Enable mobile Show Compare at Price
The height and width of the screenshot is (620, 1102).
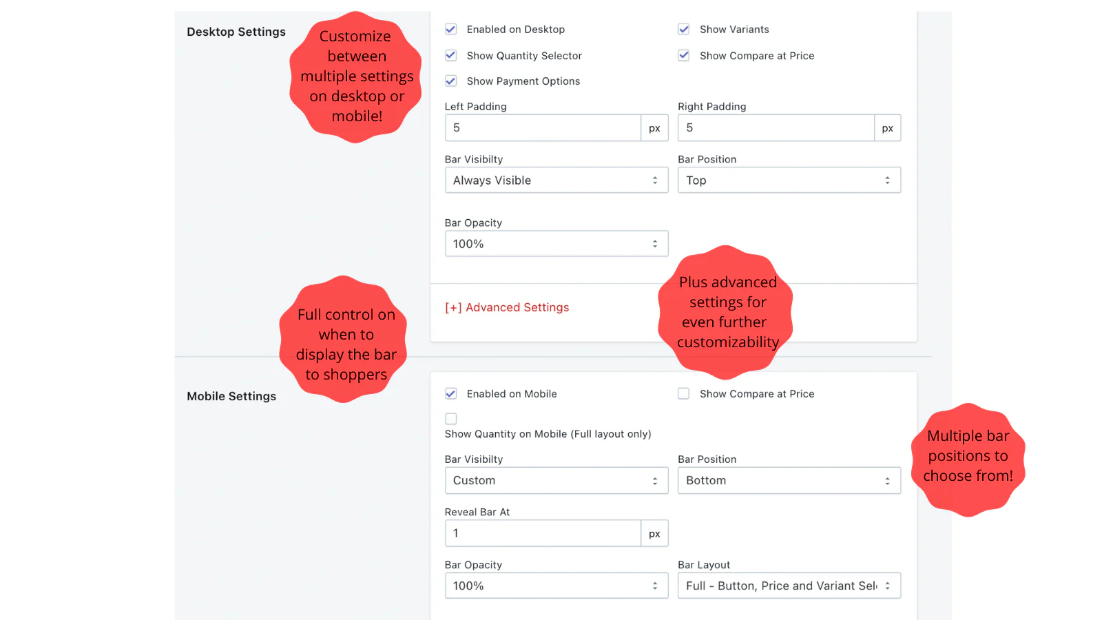[x=684, y=393]
